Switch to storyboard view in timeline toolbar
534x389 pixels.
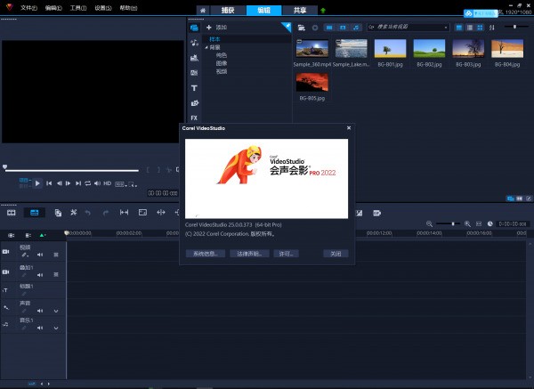(12, 213)
